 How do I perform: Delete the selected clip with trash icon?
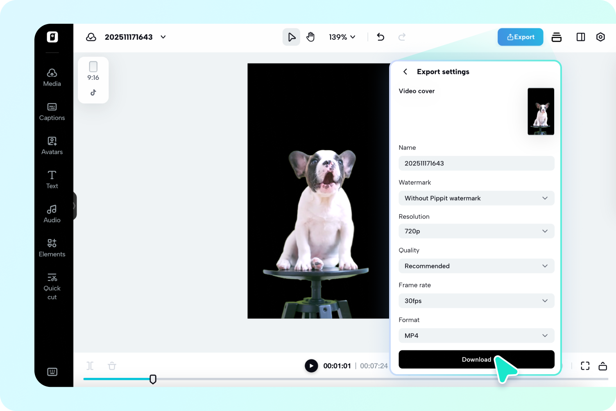(x=112, y=366)
